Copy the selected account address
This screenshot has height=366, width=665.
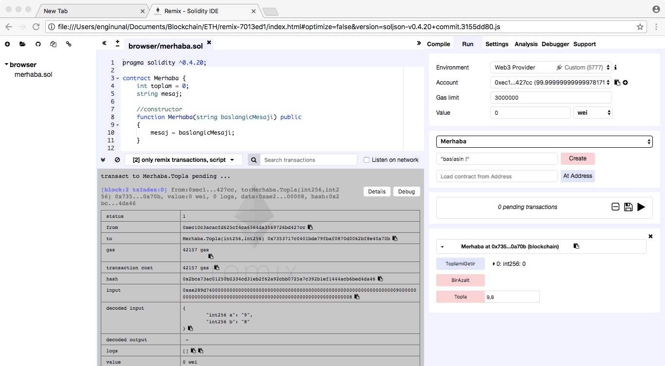[617, 83]
